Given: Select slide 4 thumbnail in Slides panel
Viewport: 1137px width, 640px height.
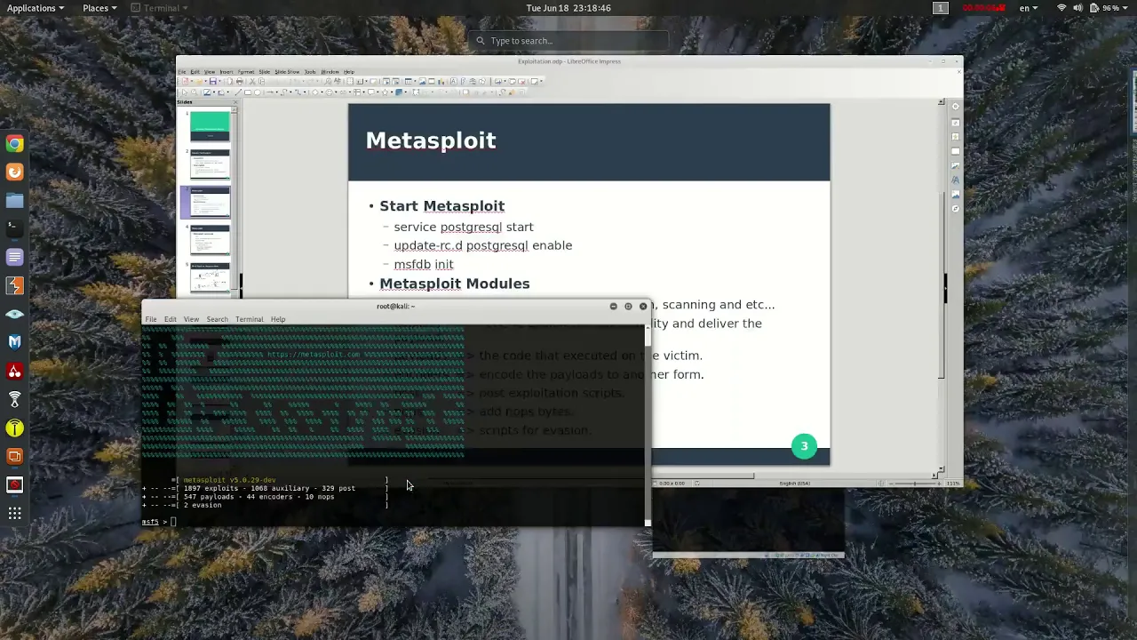Looking at the screenshot, I should (210, 240).
